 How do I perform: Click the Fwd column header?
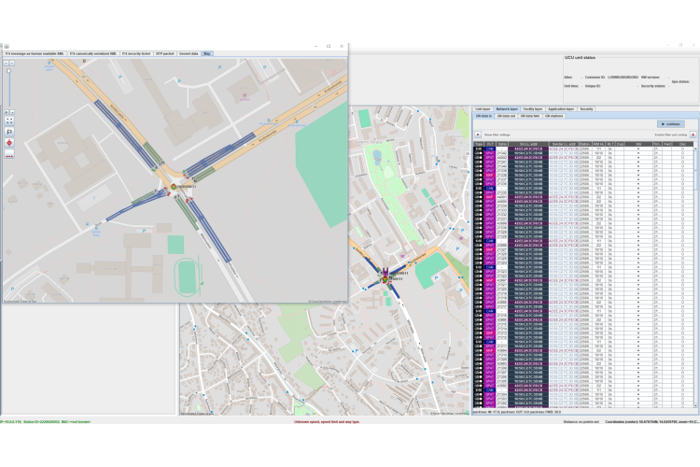pos(667,145)
